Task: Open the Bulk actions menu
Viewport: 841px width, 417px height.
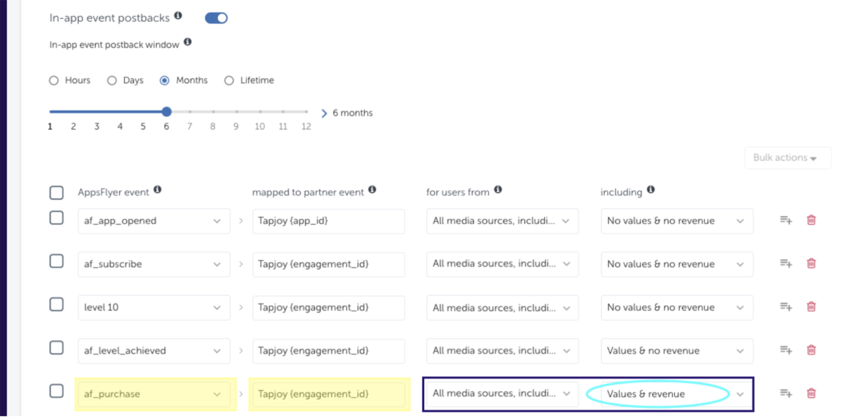Action: [785, 158]
